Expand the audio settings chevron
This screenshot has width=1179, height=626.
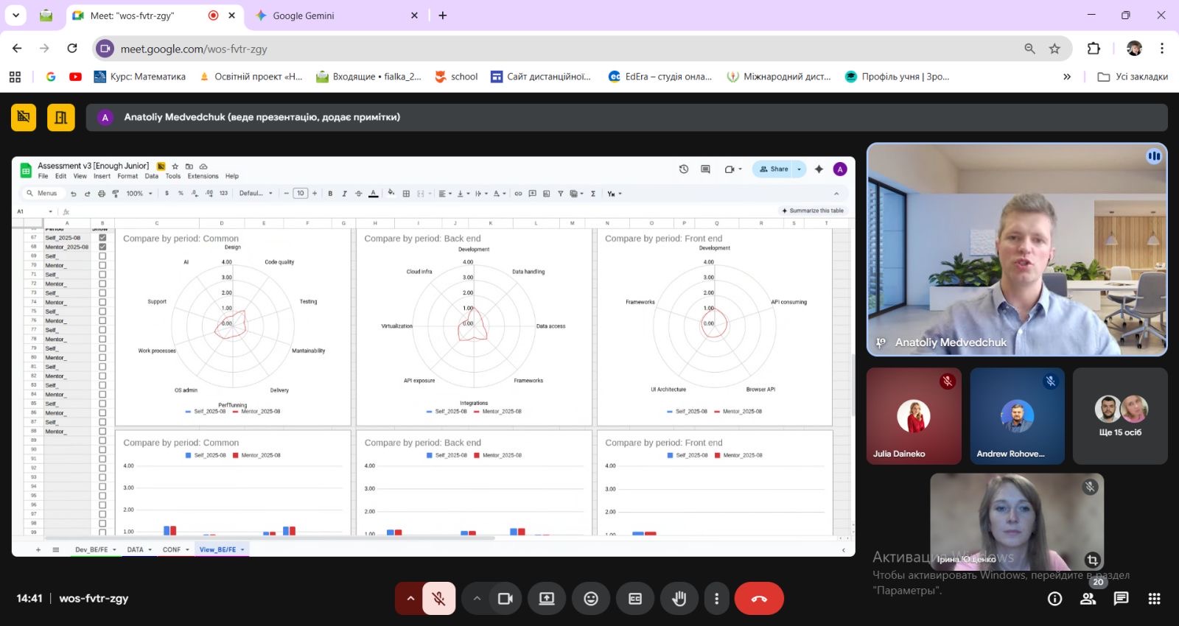(410, 599)
